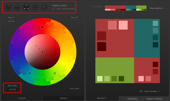Select the Free-style gear scheme icon
This screenshot has height=101, width=170.
pos(44,7)
